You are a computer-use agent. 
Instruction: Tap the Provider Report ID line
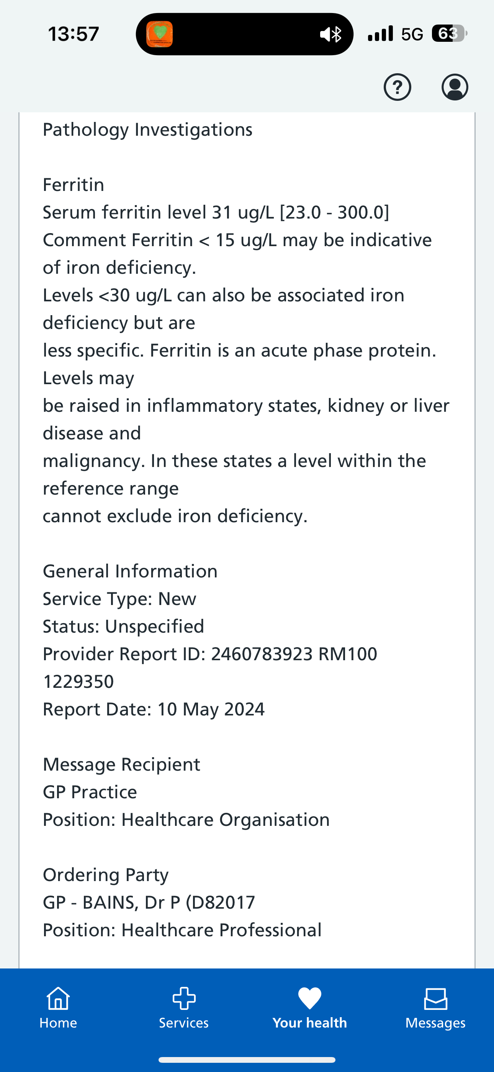point(210,654)
